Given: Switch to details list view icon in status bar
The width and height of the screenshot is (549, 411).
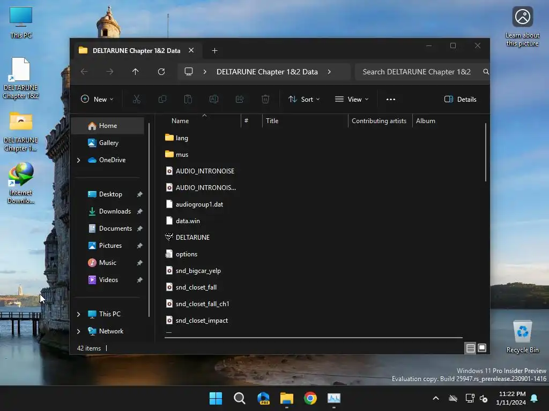Looking at the screenshot, I should [471, 348].
